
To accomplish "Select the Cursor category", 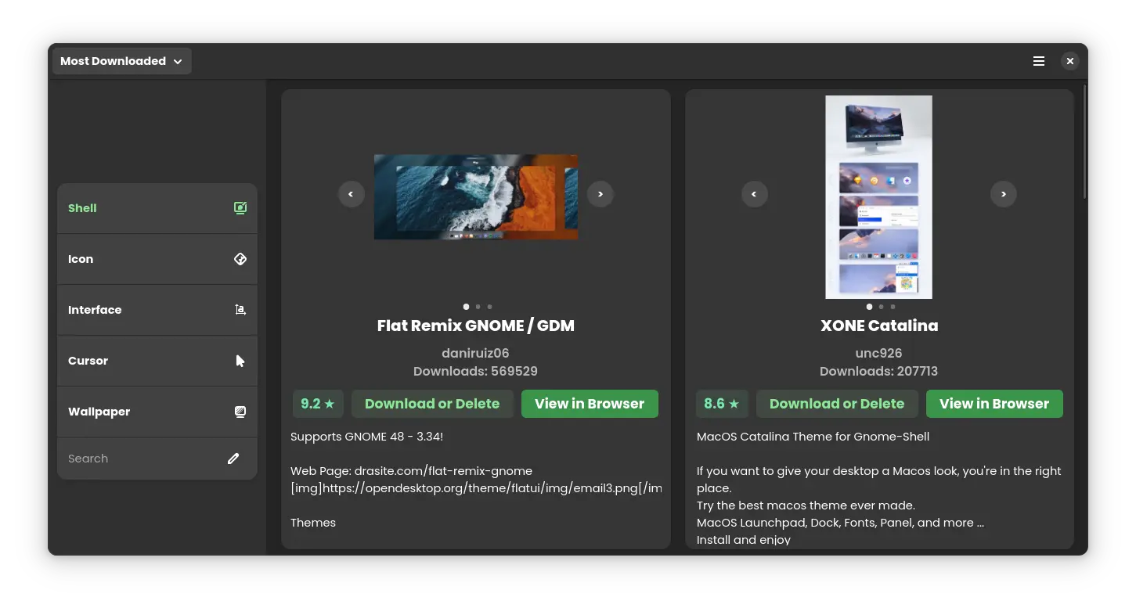I will coord(157,361).
